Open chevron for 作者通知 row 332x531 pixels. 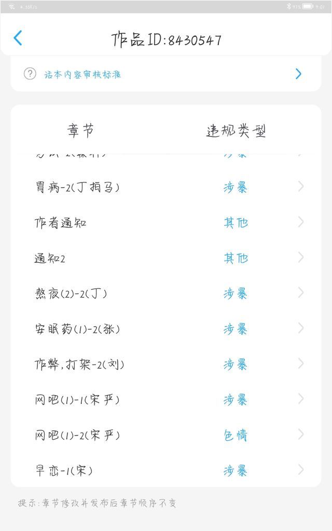click(x=301, y=222)
